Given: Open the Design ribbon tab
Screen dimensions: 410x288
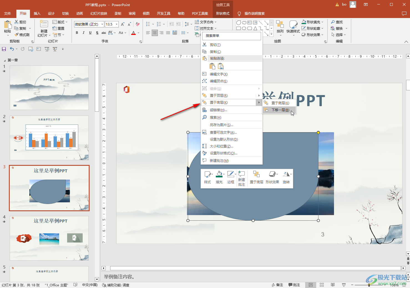Looking at the screenshot, I should pos(51,13).
